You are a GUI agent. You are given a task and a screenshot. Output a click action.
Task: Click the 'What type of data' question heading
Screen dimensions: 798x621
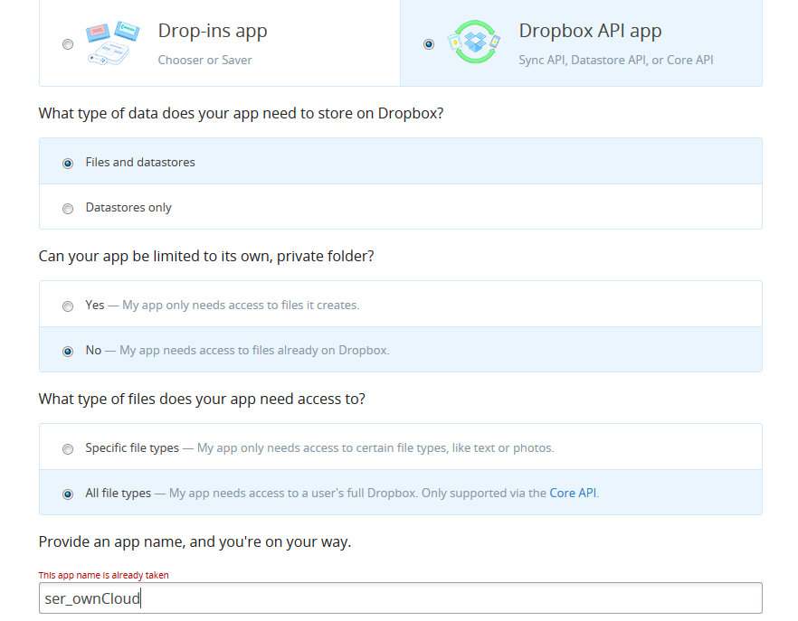coord(242,113)
